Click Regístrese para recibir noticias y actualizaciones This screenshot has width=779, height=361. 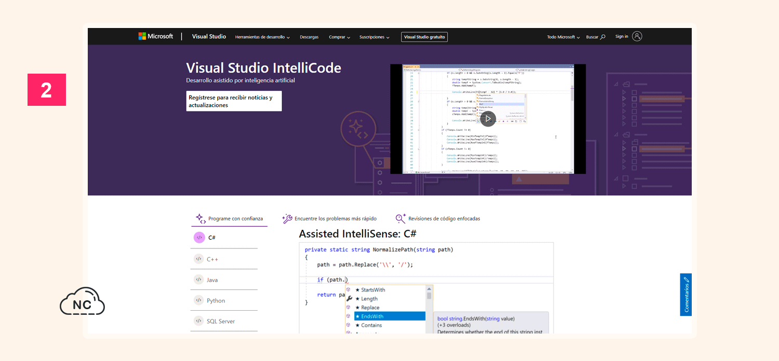tap(234, 101)
